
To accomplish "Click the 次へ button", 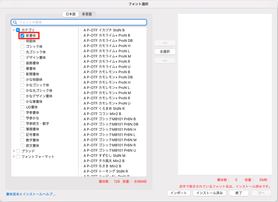I will [261, 193].
